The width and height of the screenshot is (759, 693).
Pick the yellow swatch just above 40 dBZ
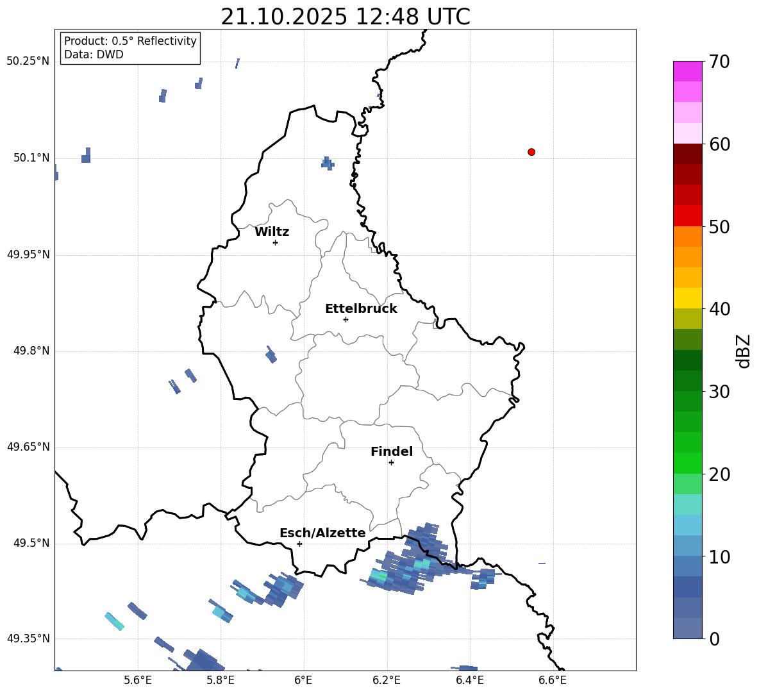click(688, 298)
